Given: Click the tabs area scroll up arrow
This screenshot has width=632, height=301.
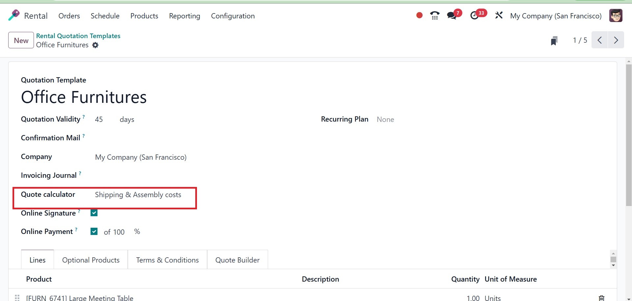Looking at the screenshot, I should point(613,253).
